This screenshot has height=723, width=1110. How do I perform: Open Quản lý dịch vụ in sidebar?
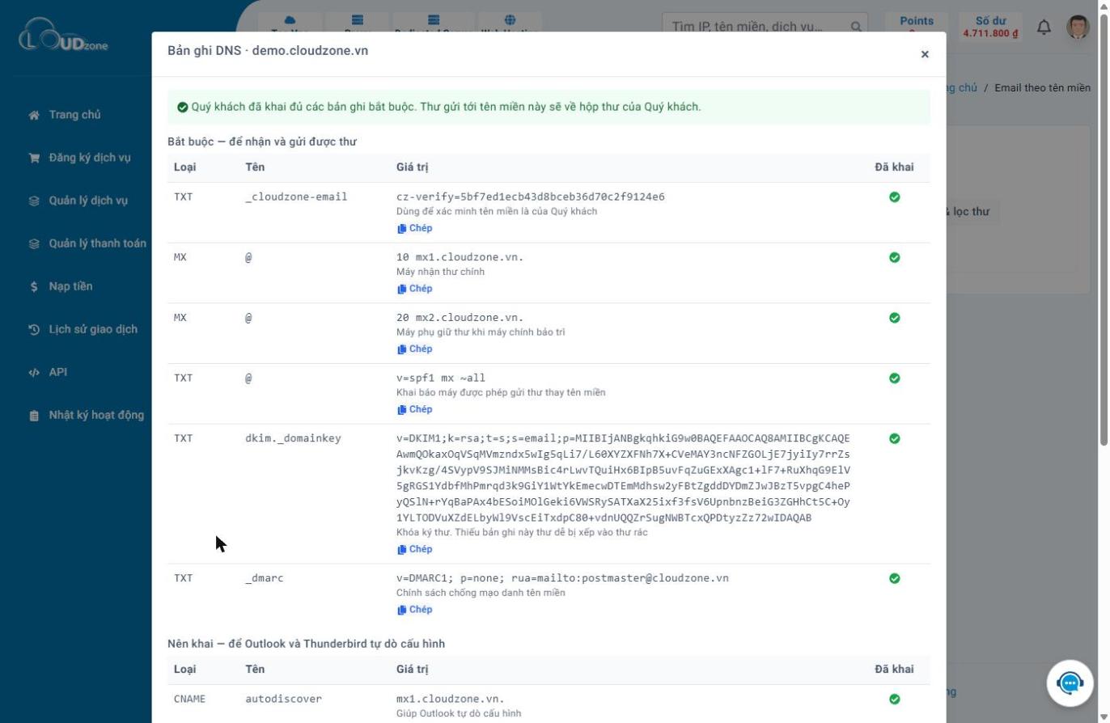pos(87,201)
